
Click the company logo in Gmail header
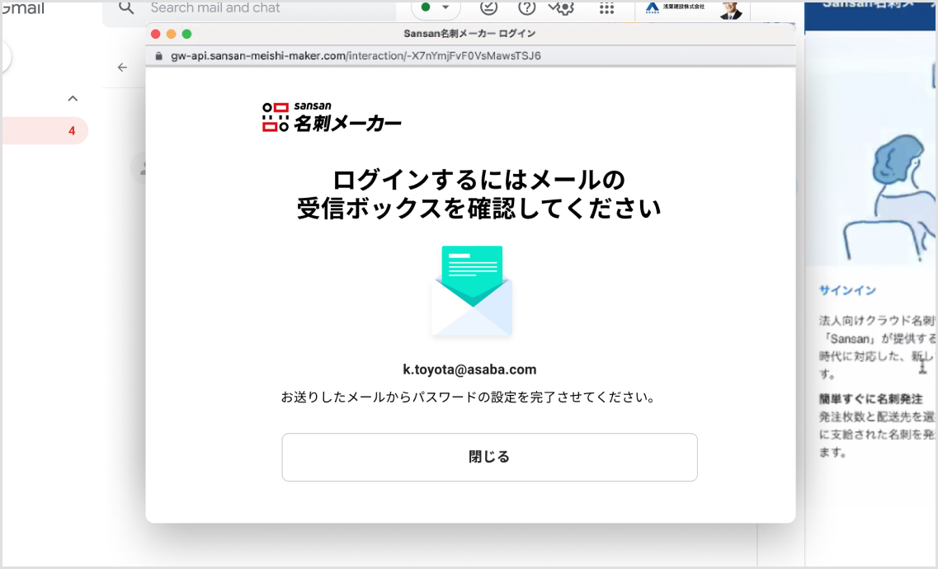[x=676, y=7]
